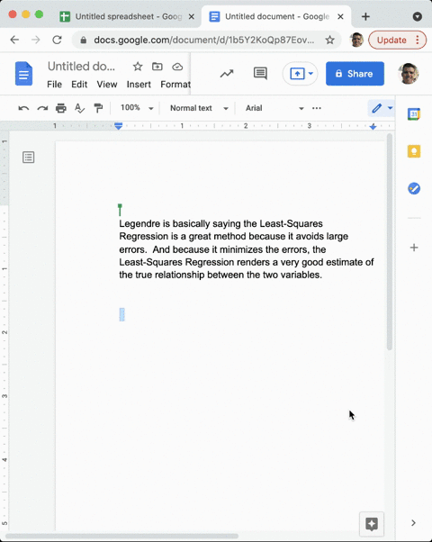Click the Redo arrow icon
Image resolution: width=432 pixels, height=542 pixels.
[42, 108]
